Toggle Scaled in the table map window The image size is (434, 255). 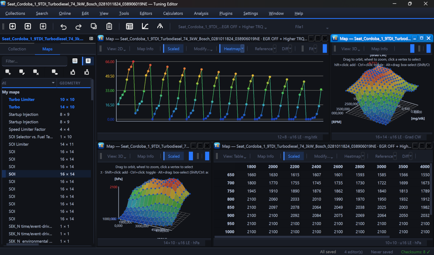(x=294, y=156)
